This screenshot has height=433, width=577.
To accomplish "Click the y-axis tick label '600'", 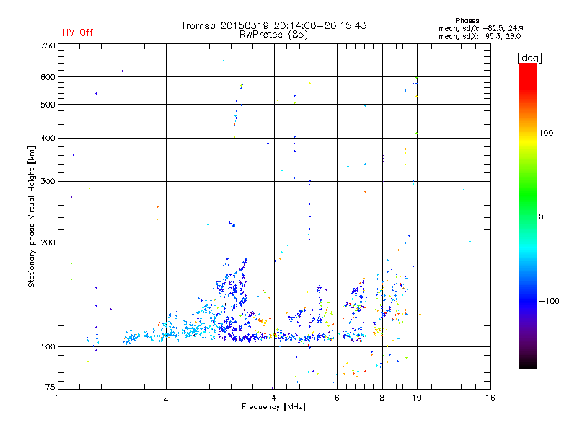I will pyautogui.click(x=48, y=77).
